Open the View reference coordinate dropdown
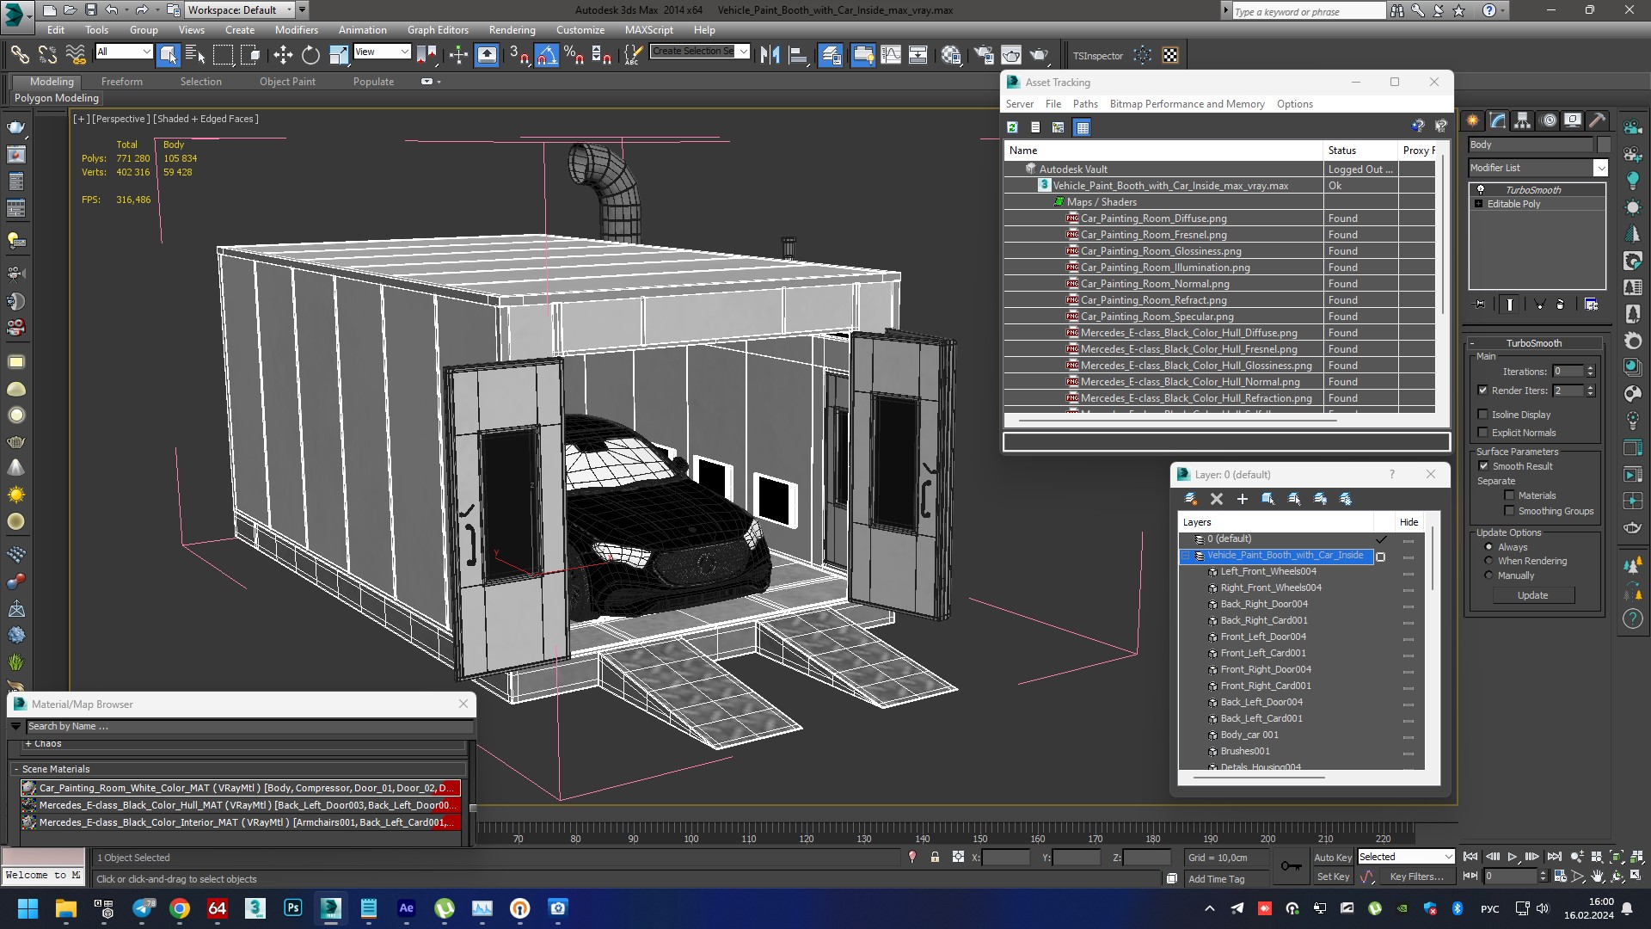 pyautogui.click(x=382, y=52)
